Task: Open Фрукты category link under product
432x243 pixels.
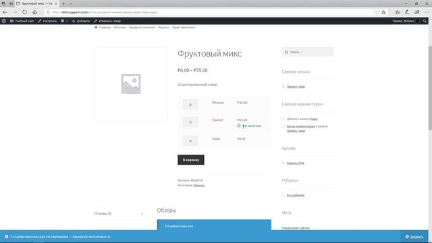Action: click(199, 186)
